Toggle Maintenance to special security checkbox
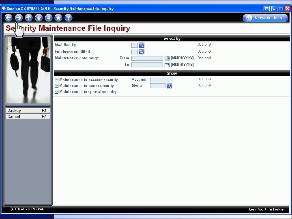Screen dimensions: 292x219 [x=57, y=92]
